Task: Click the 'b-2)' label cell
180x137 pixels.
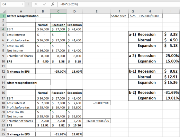Action: (x=133, y=92)
